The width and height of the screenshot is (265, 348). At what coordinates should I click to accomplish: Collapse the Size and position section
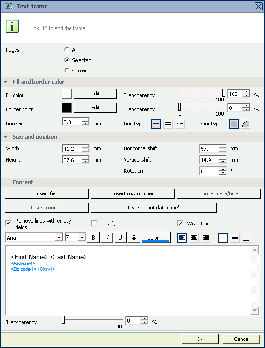pyautogui.click(x=6, y=137)
